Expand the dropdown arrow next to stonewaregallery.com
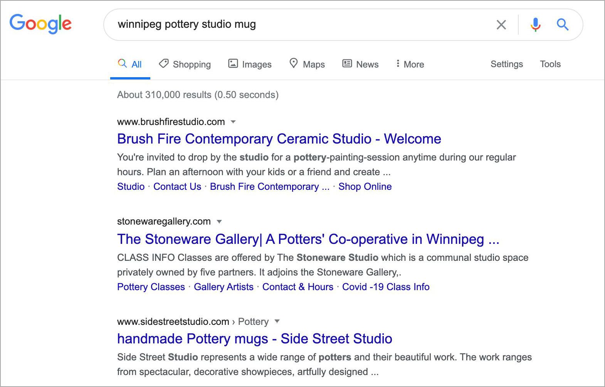This screenshot has height=387, width=605. (219, 221)
